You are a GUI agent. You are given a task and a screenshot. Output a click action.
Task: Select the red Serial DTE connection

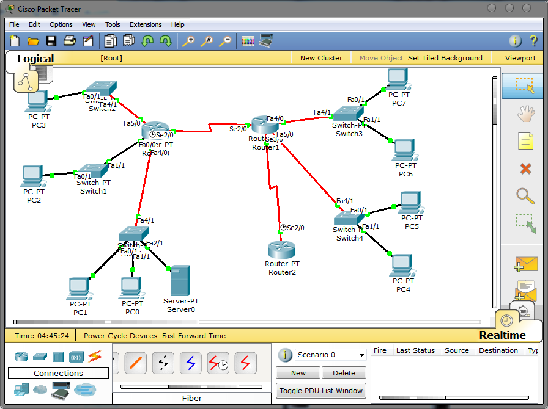pyautogui.click(x=246, y=363)
